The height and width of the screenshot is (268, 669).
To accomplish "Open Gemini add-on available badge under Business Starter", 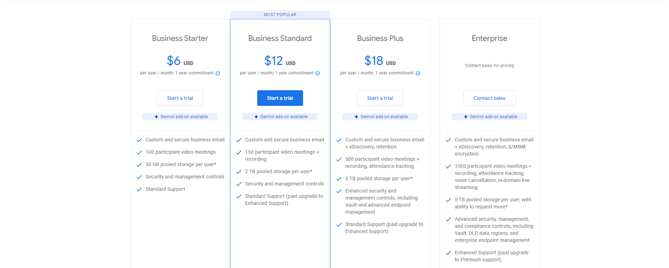I will tap(180, 117).
